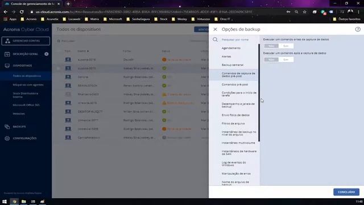Open the Locaweb bookmarks folder

[72, 19]
